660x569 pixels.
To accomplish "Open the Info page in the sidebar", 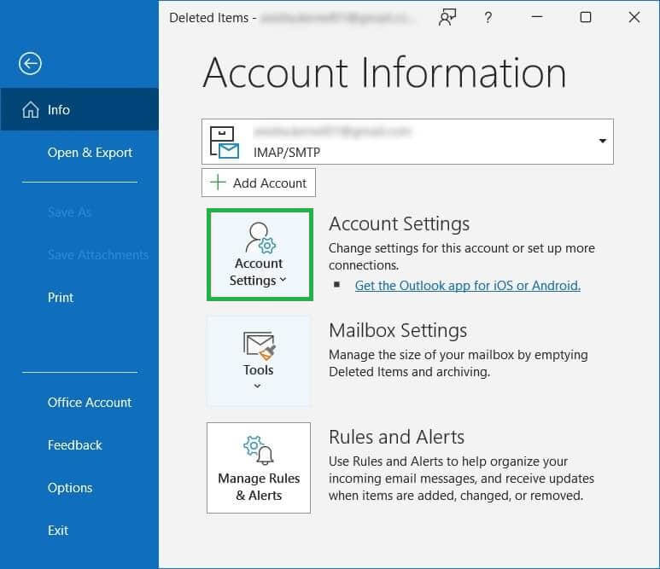I will point(79,109).
